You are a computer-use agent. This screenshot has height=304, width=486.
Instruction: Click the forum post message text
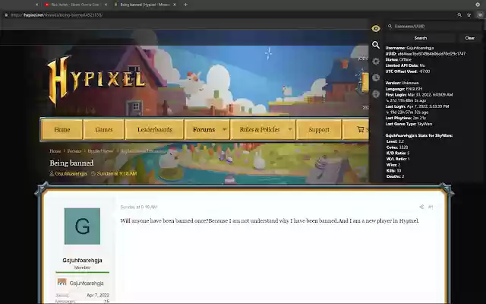click(270, 221)
